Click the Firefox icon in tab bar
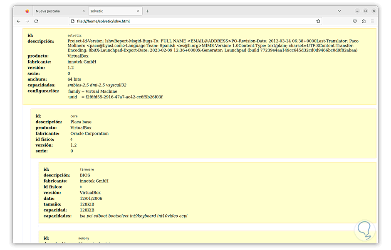Viewport: 391px width, 250px height. 27,11
